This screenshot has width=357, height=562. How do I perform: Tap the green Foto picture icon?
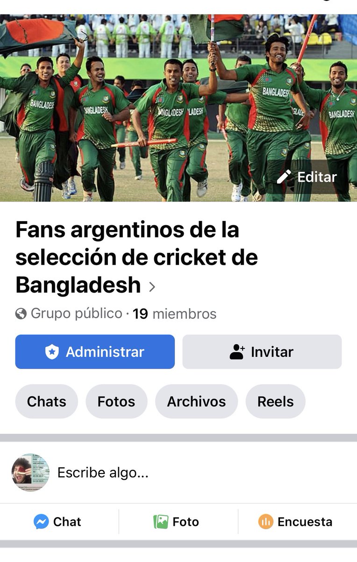point(161,522)
